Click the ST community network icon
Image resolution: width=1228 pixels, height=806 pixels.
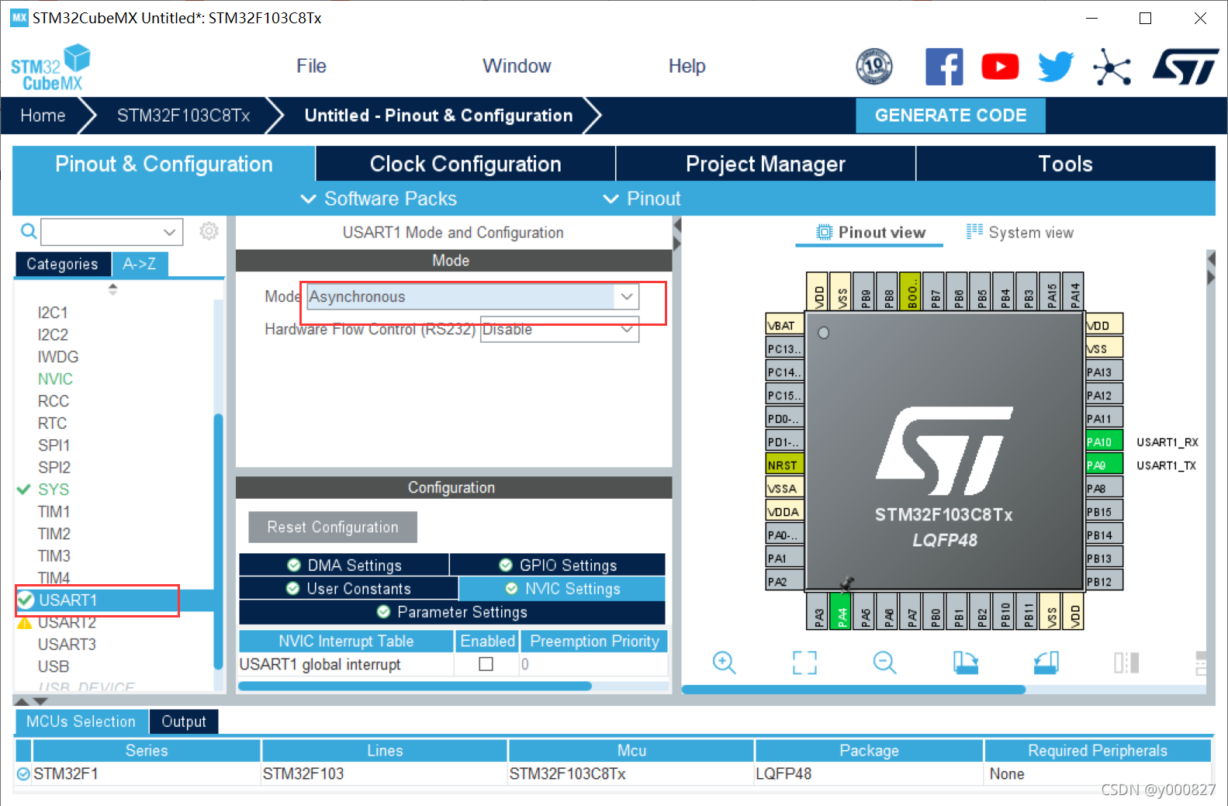[x=1112, y=67]
